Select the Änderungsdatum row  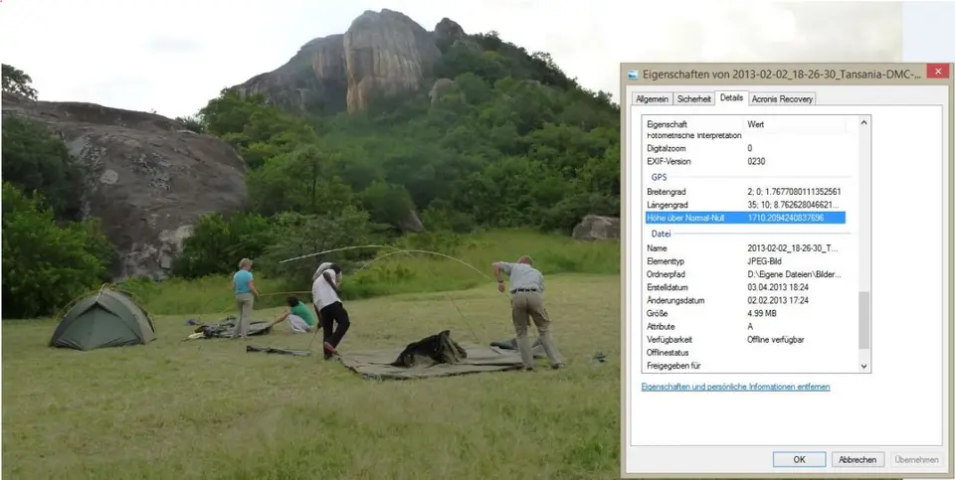click(x=745, y=300)
